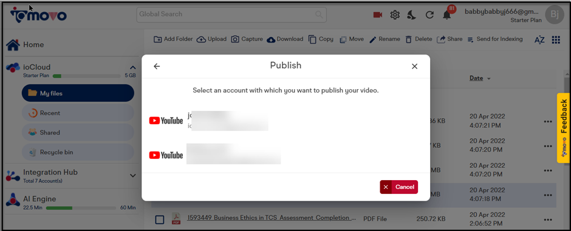Open notifications bell
Image resolution: width=571 pixels, height=231 pixels.
(x=447, y=15)
